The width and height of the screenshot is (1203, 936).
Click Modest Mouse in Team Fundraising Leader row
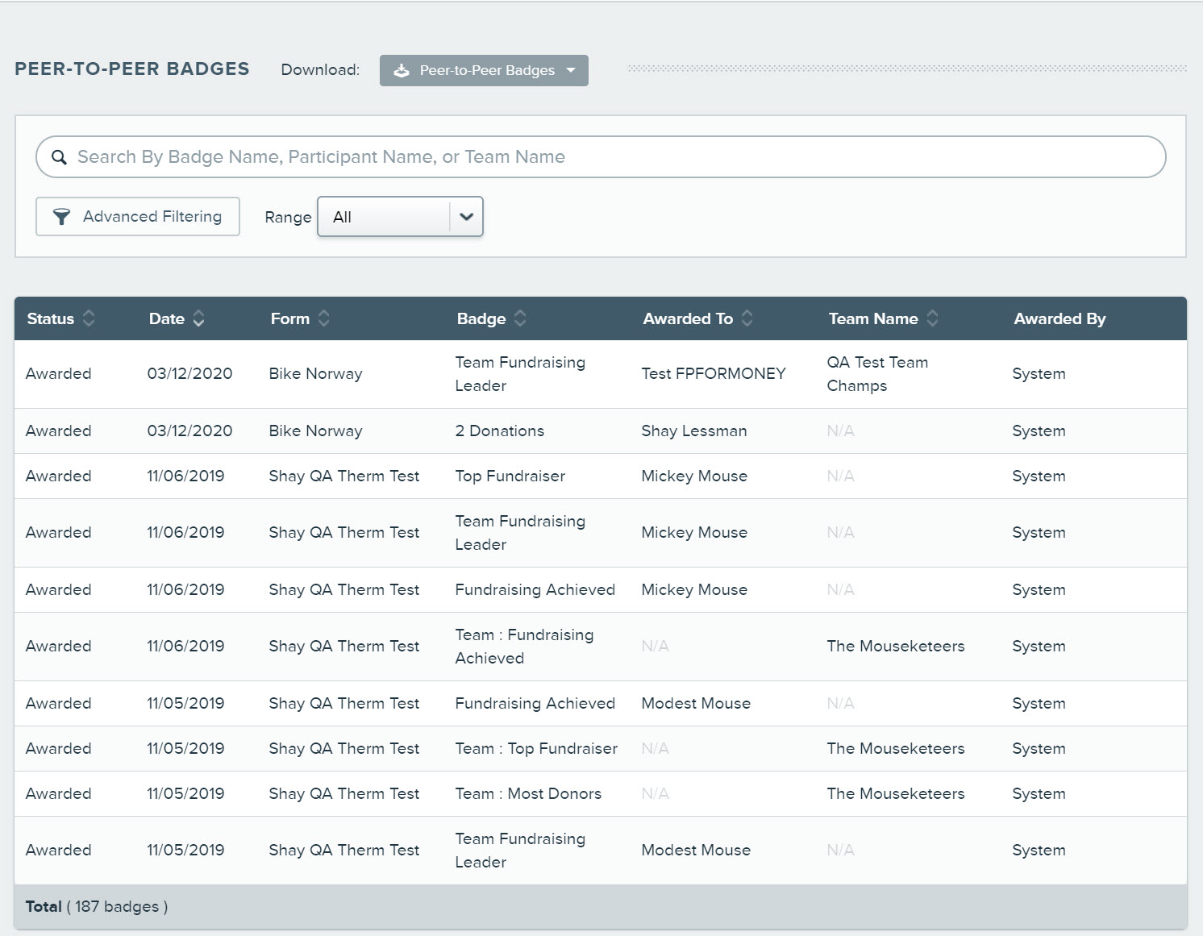[696, 851]
